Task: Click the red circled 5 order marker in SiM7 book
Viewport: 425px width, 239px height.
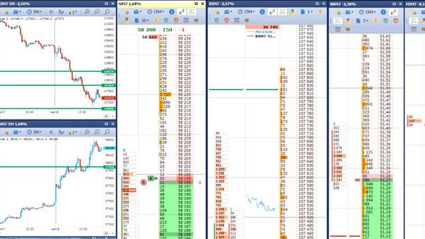Action: (143, 183)
